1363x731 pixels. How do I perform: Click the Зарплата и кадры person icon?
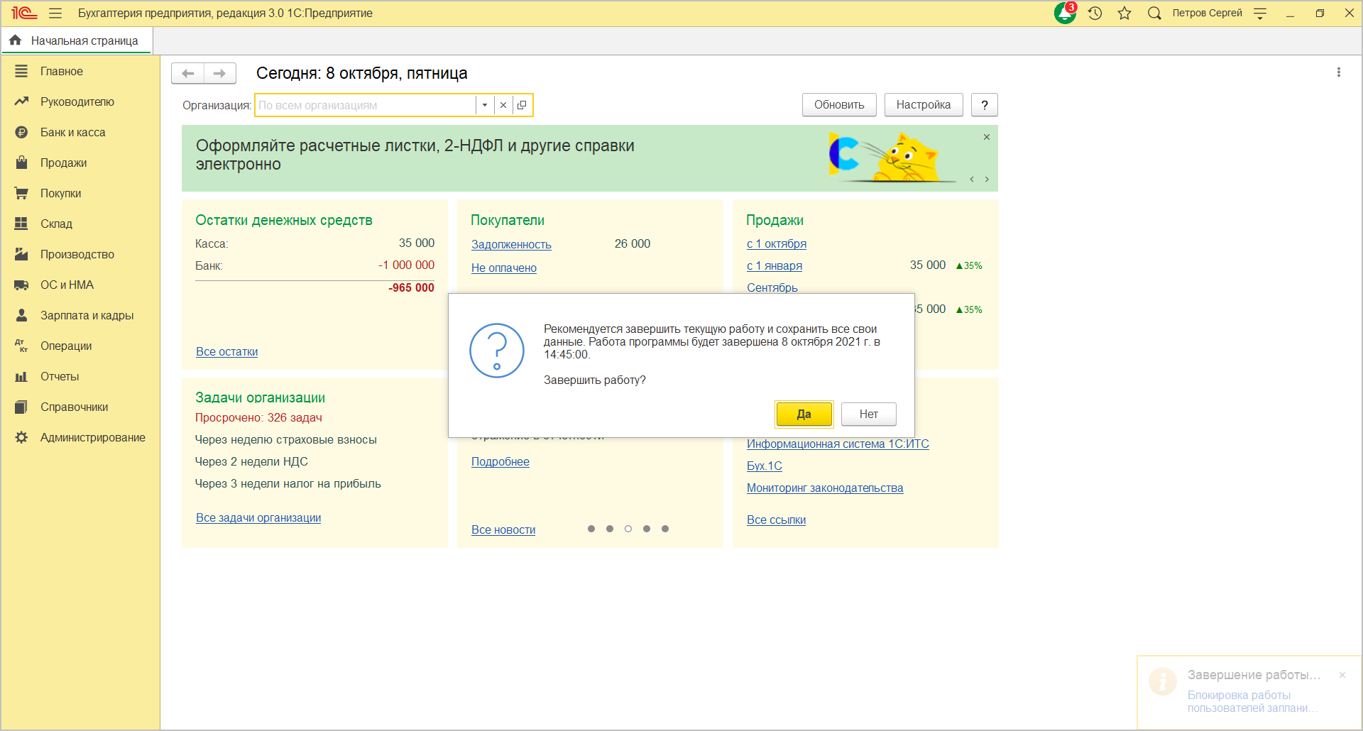tap(21, 315)
